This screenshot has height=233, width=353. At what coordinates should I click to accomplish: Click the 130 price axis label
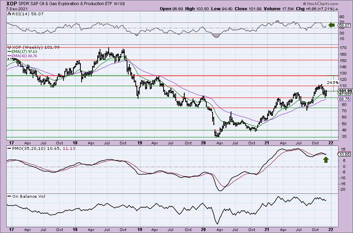[x=343, y=73]
